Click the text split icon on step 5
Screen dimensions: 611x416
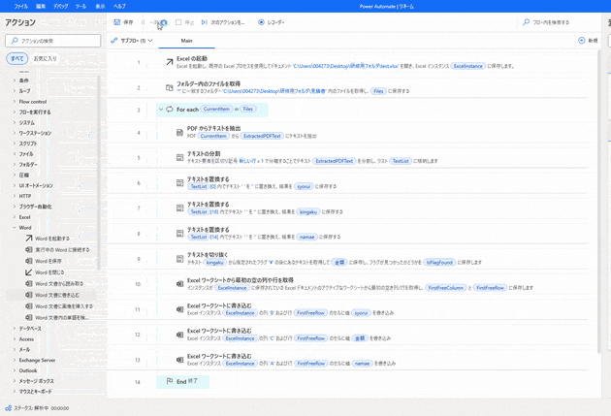tap(179, 157)
